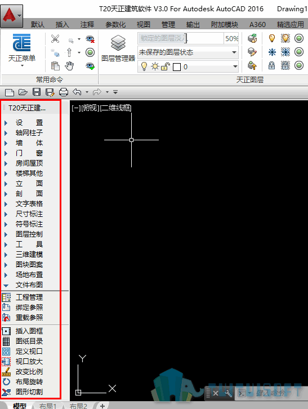The height and width of the screenshot is (409, 308).
Task: Open the 图层管理器 layer manager
Action: (x=118, y=48)
